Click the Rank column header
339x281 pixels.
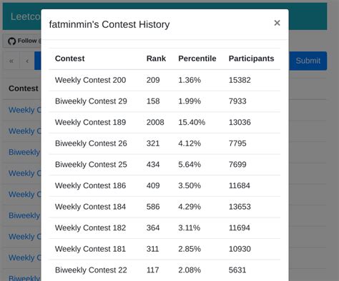tap(156, 58)
